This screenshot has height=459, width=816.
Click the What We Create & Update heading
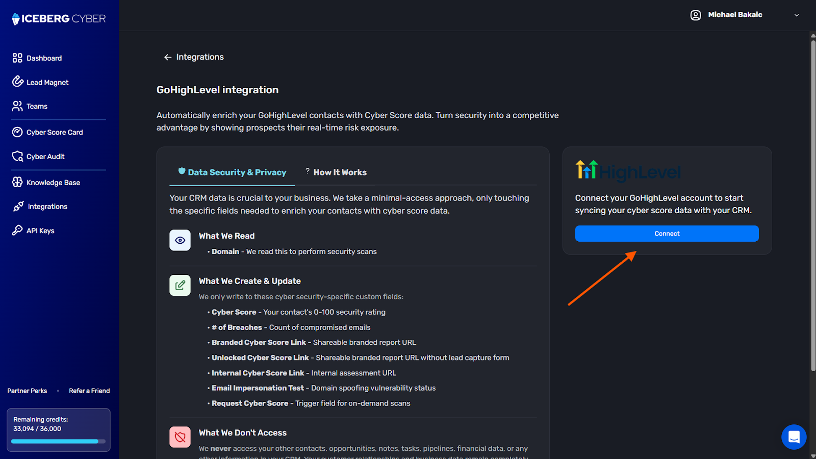pos(249,281)
